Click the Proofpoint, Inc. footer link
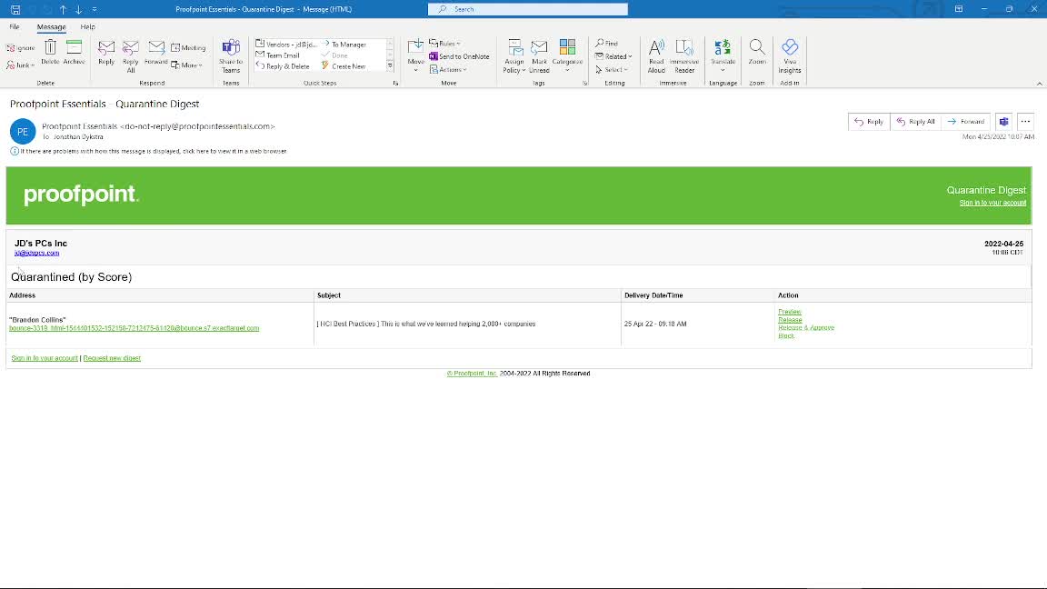This screenshot has height=589, width=1047. tap(472, 374)
